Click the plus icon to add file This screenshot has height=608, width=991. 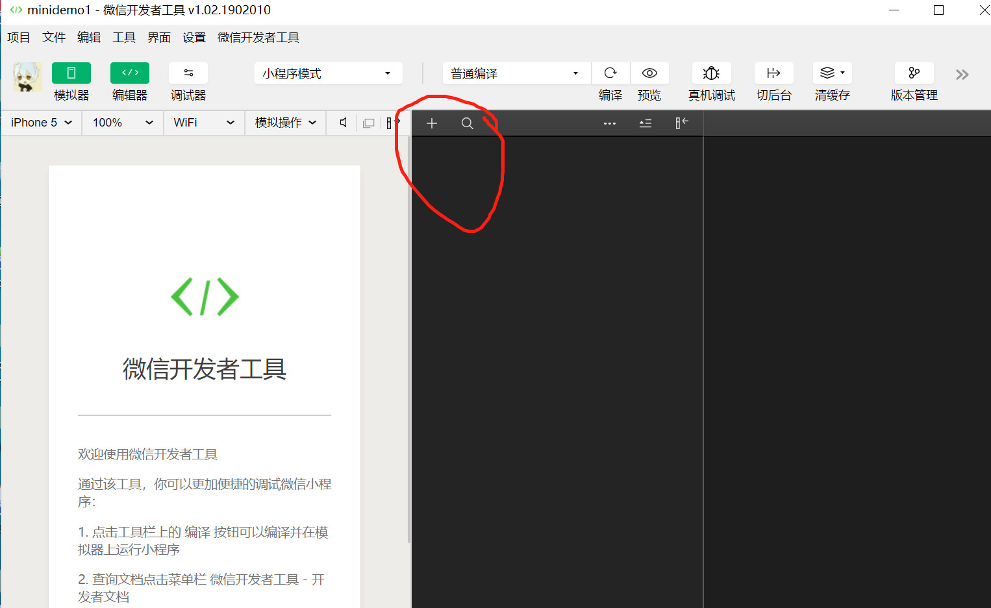tap(432, 123)
